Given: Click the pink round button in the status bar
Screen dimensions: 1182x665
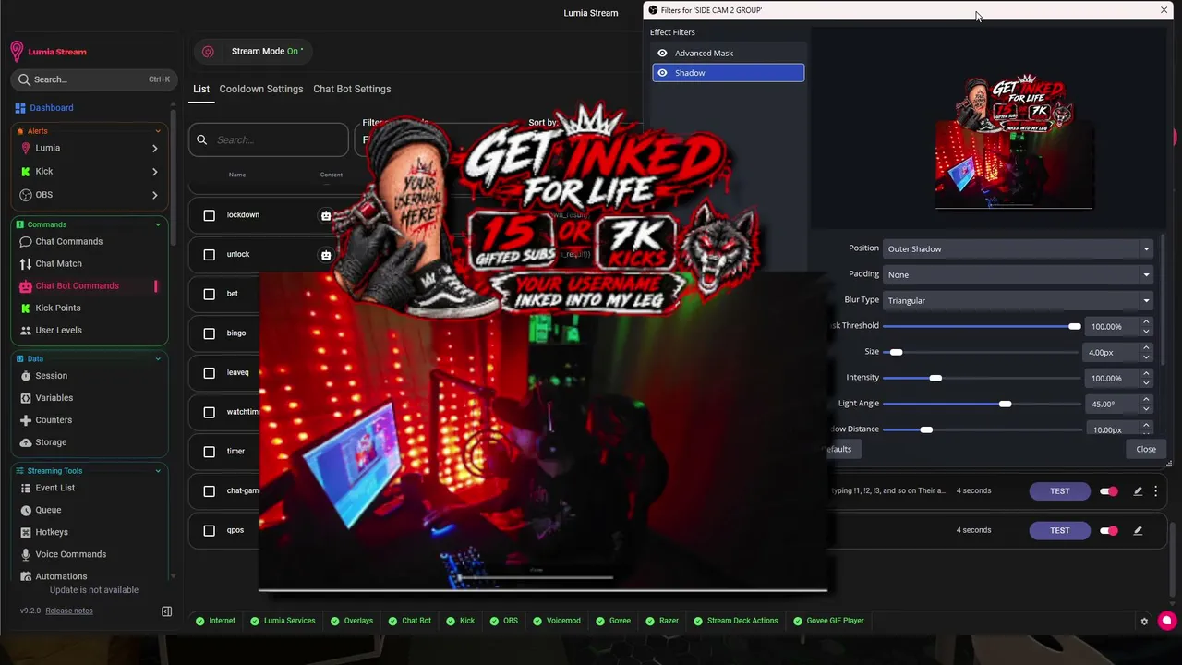Looking at the screenshot, I should pos(1167,621).
